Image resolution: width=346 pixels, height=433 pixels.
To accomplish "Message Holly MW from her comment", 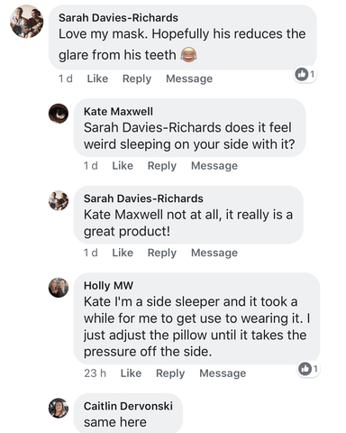I will coord(223,373).
